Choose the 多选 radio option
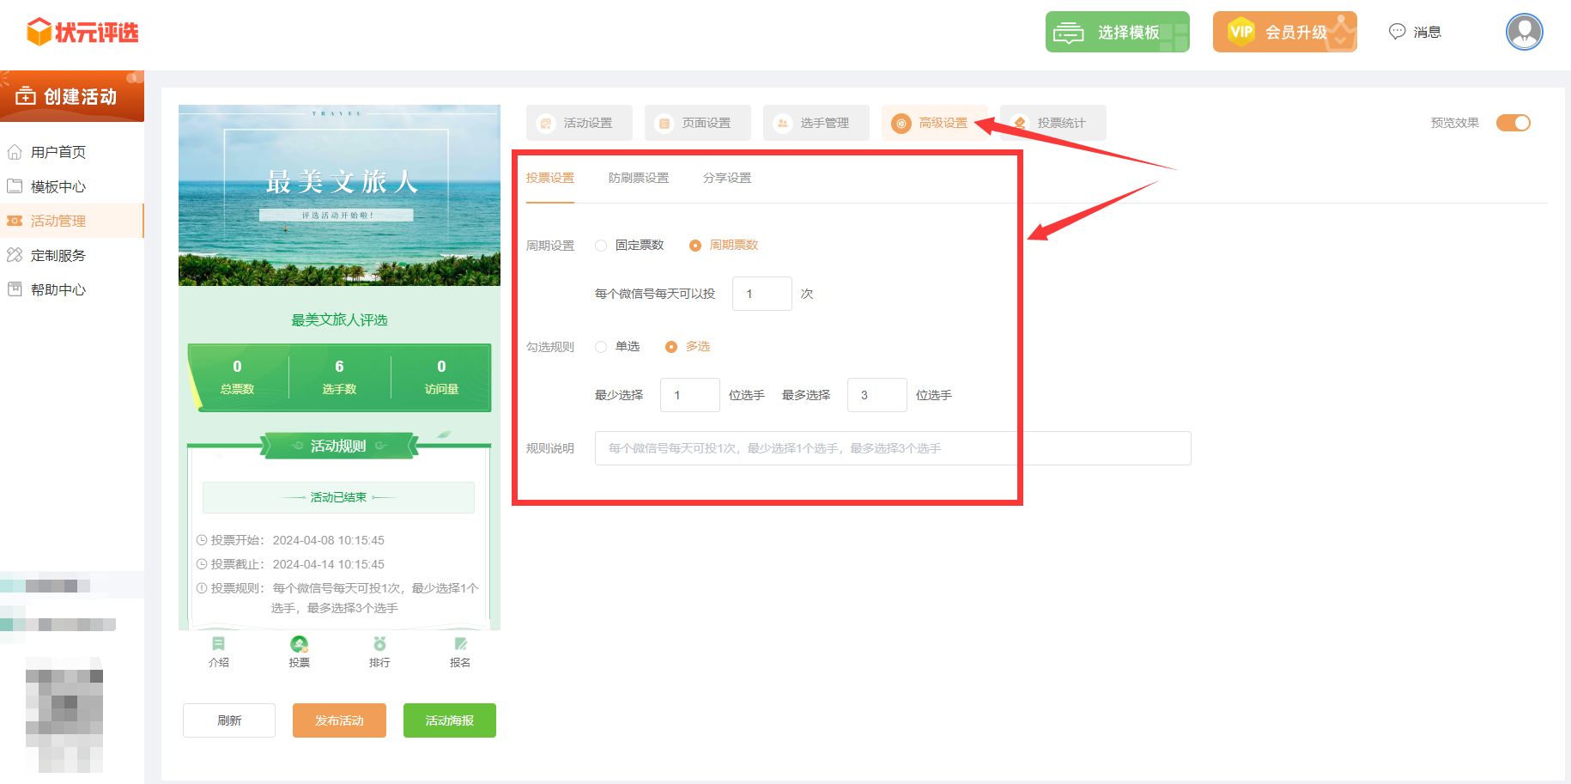The height and width of the screenshot is (784, 1571). pos(671,347)
